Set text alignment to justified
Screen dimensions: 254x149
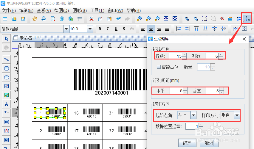(167, 29)
